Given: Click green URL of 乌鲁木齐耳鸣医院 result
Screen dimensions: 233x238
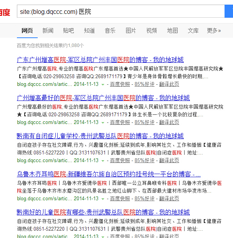Looking at the screenshot, I should click(x=45, y=198).
